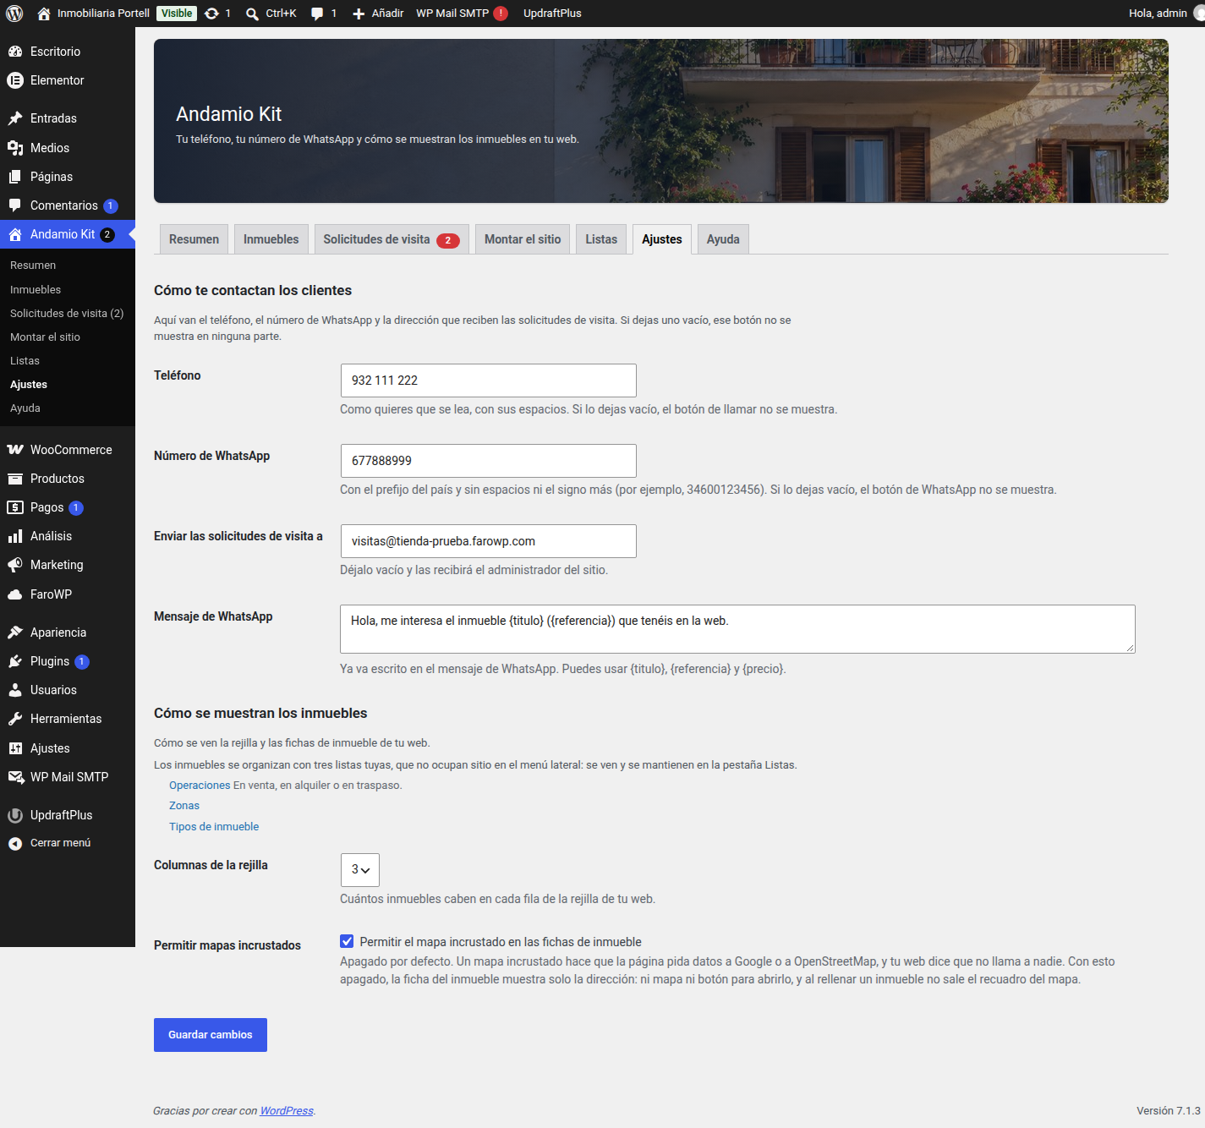1205x1128 pixels.
Task: Click the Usuarios person icon
Action: 15,690
